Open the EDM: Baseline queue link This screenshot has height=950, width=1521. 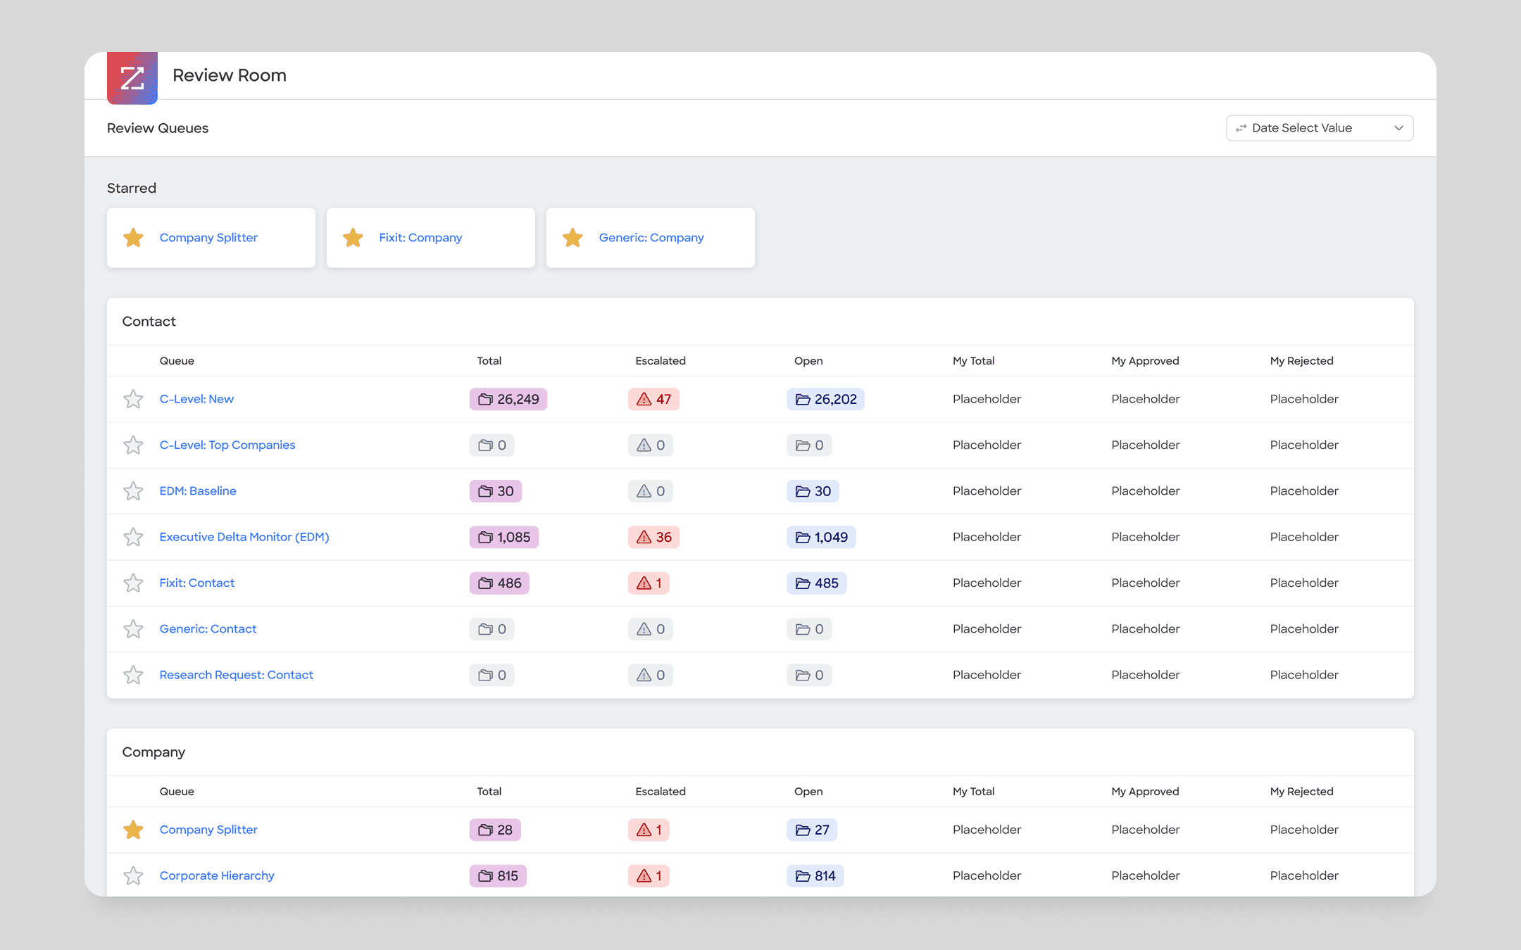(198, 491)
